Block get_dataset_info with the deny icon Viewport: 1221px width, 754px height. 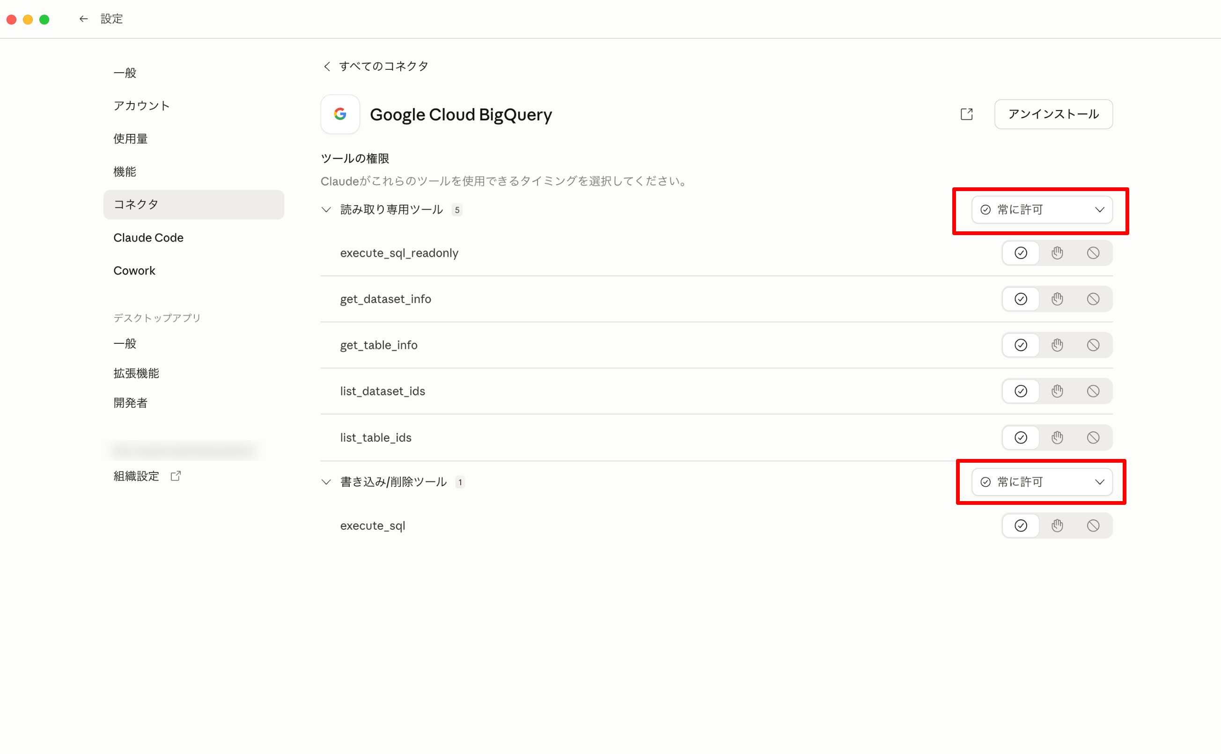click(1093, 299)
